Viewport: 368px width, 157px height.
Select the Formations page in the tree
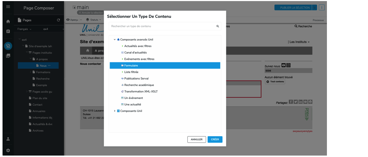click(43, 72)
